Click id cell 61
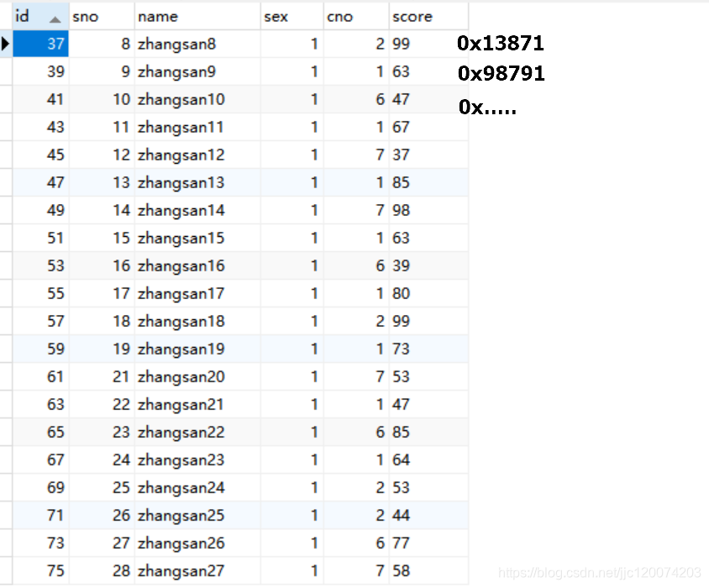The image size is (709, 588). pos(40,376)
